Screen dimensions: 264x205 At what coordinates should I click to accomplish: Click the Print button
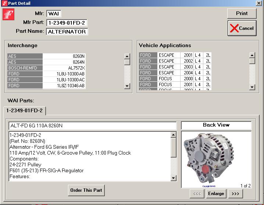(242, 14)
